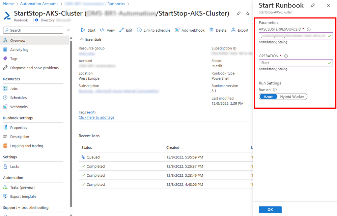
Task: Click here to add tags link
Action: click(96, 117)
